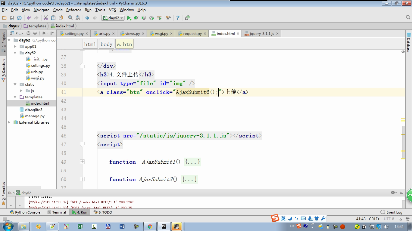The width and height of the screenshot is (412, 231).
Task: Open the Terminal tool window button
Action: pyautogui.click(x=57, y=212)
